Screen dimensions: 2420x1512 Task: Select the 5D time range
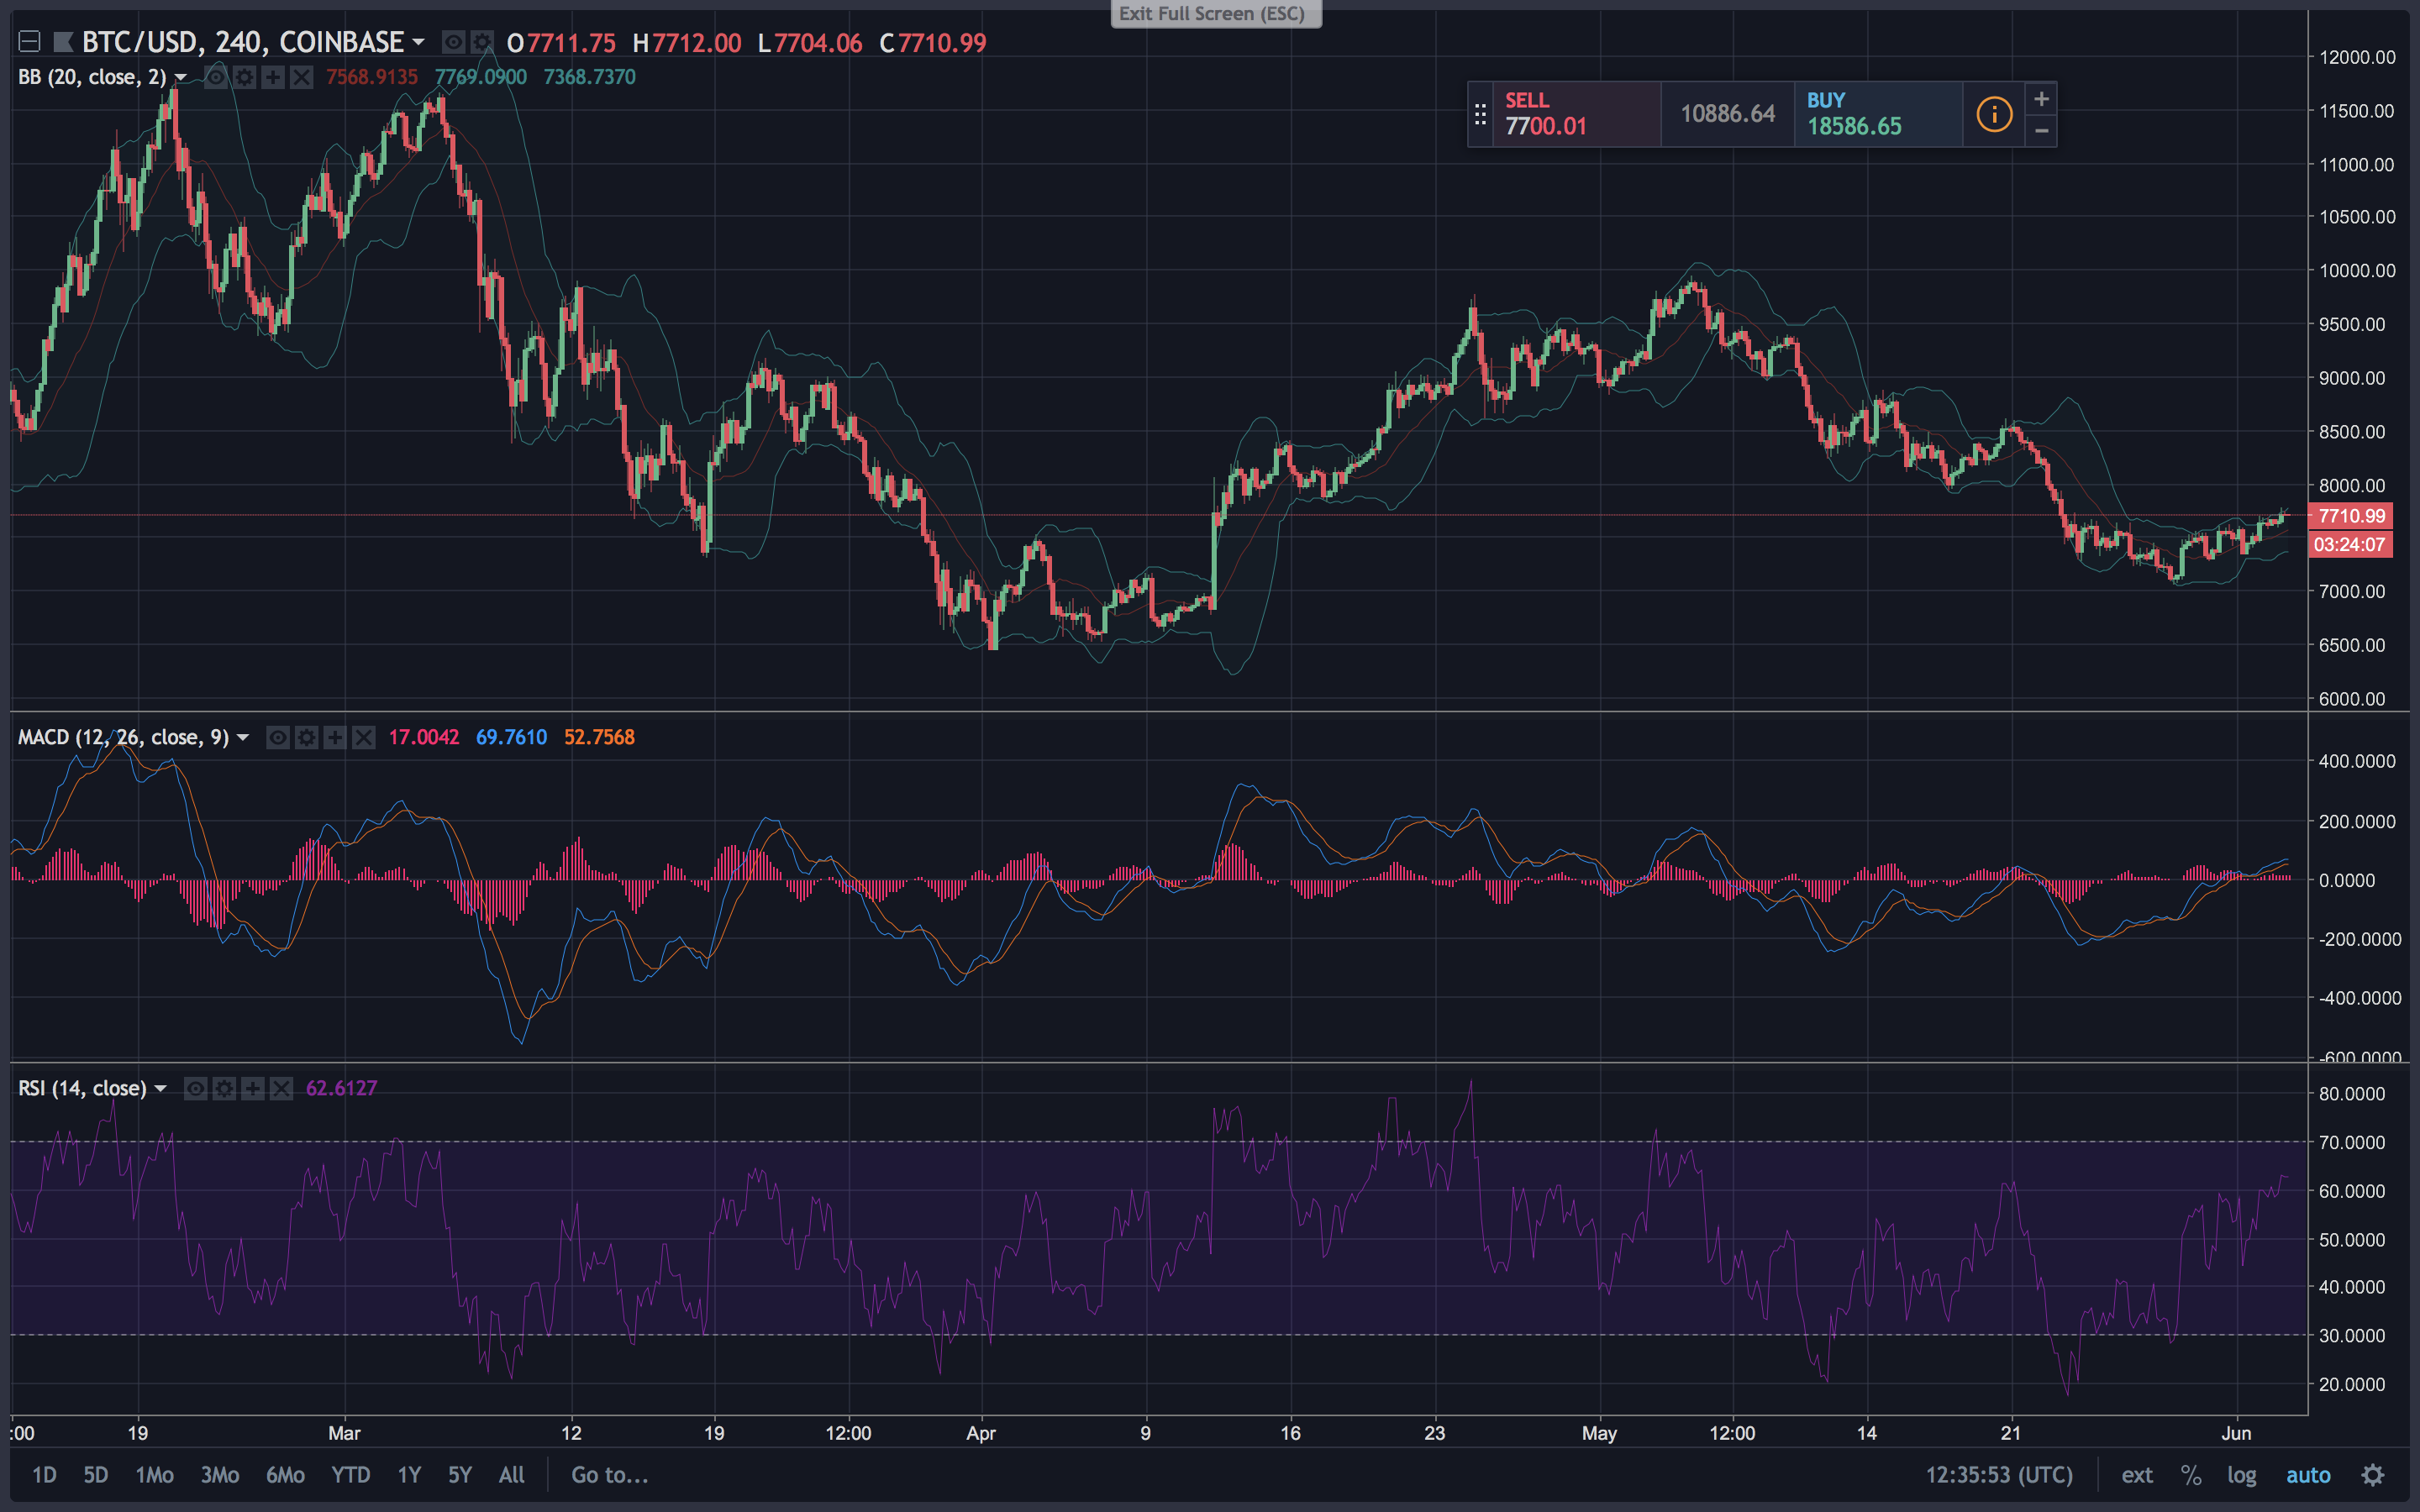(95, 1475)
